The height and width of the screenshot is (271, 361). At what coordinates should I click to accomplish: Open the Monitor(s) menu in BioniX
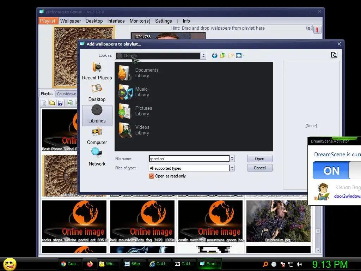click(x=140, y=21)
